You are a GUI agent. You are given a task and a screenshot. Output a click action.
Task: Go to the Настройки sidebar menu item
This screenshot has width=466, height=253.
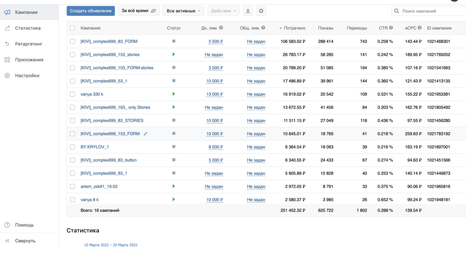click(29, 76)
